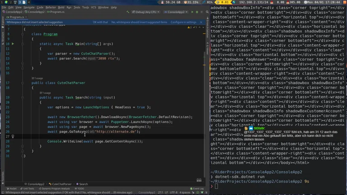Screen dimensions: 347x195
Task: Open the 4 spaces indent selector
Action: tap(184, 193)
